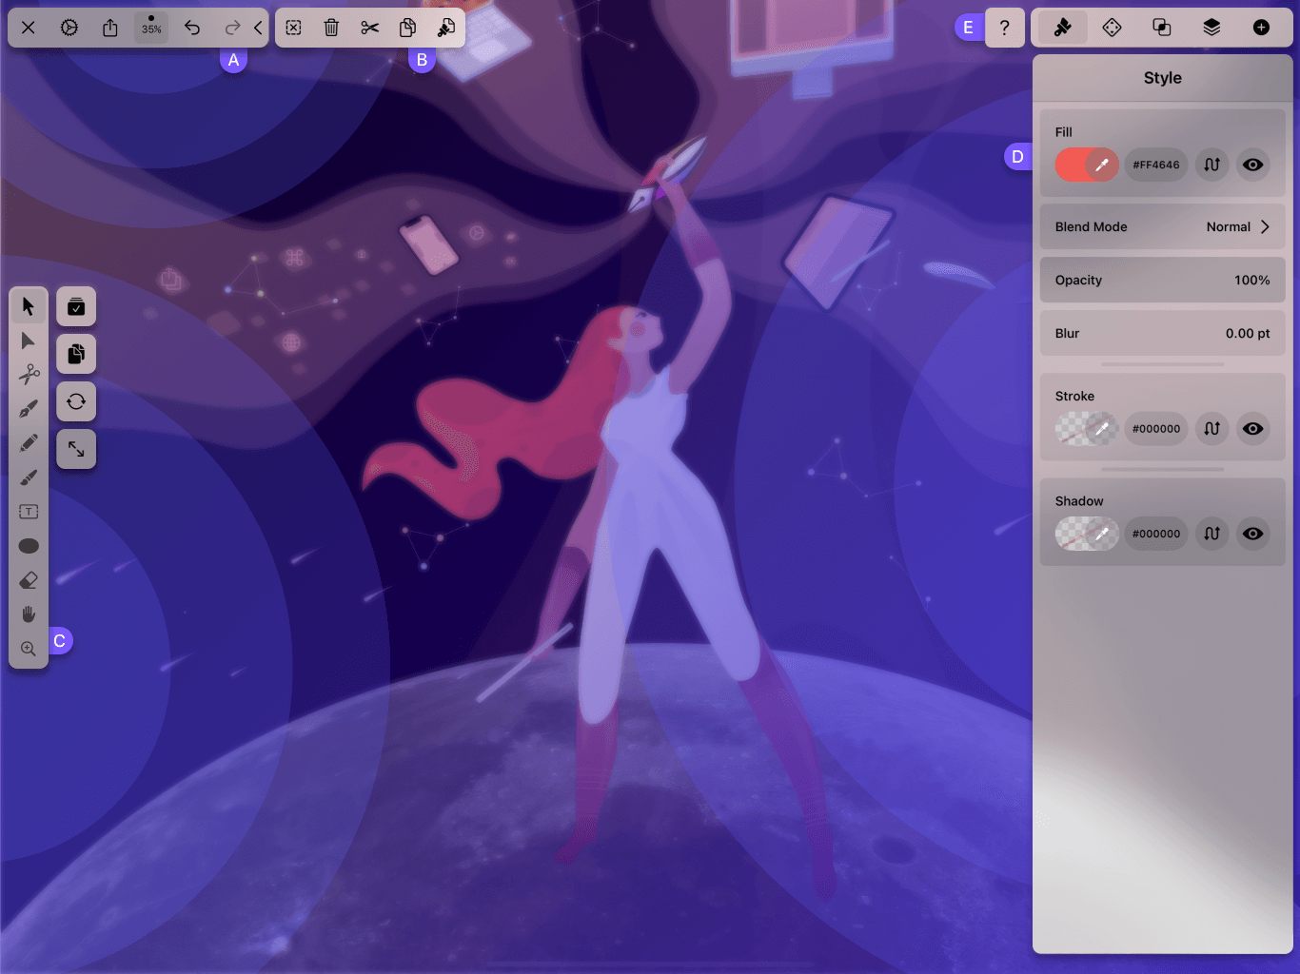
Task: Click the Style panel title
Action: (1163, 78)
